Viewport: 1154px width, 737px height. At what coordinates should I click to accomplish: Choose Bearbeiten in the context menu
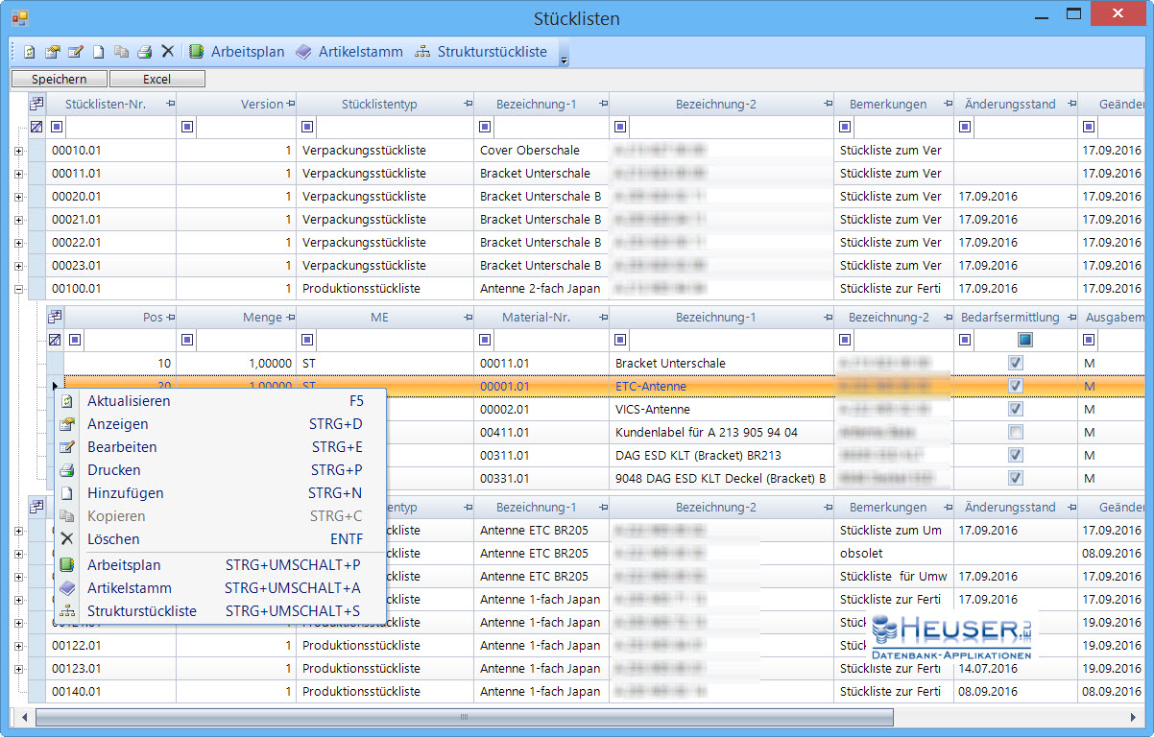click(220, 447)
